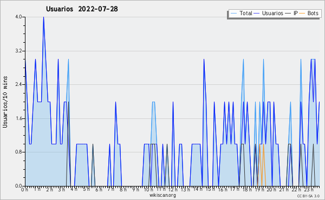This screenshot has width=325, height=200.
Task: Click the 15 h x-axis label
Action: tap(210, 189)
